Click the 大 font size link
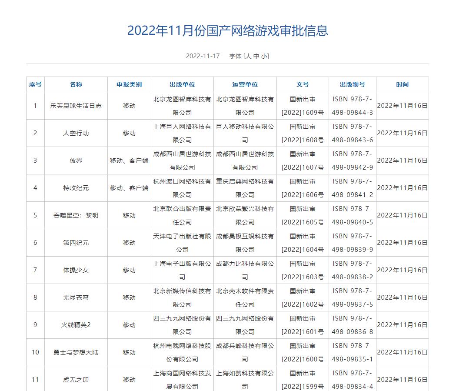Screen dimensions: 456x391 coord(249,56)
